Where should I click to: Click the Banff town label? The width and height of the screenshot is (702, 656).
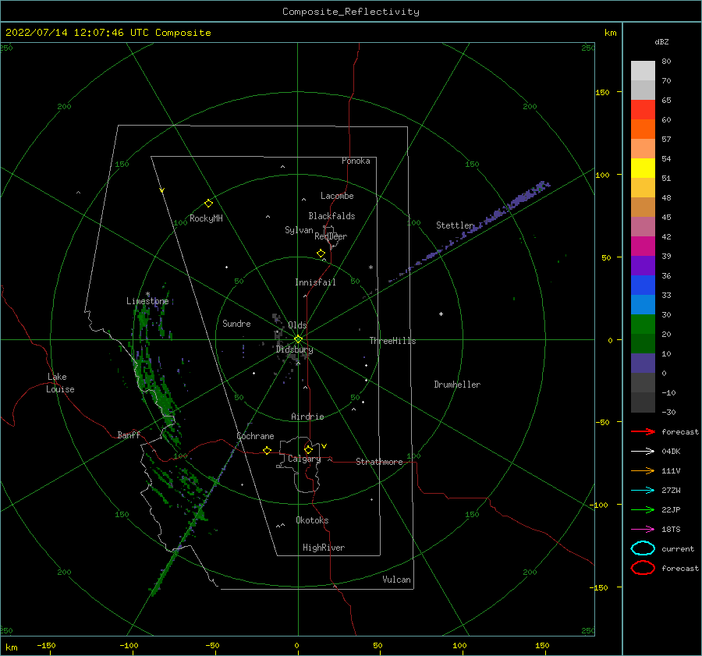[x=129, y=434]
